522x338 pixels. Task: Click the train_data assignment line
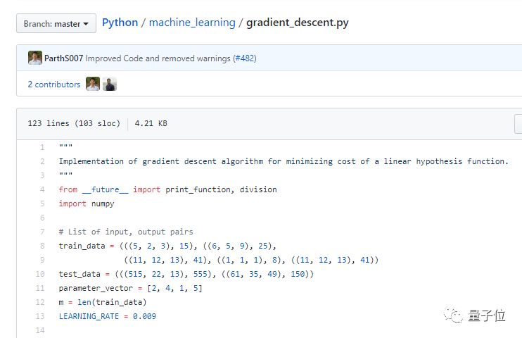(x=167, y=246)
